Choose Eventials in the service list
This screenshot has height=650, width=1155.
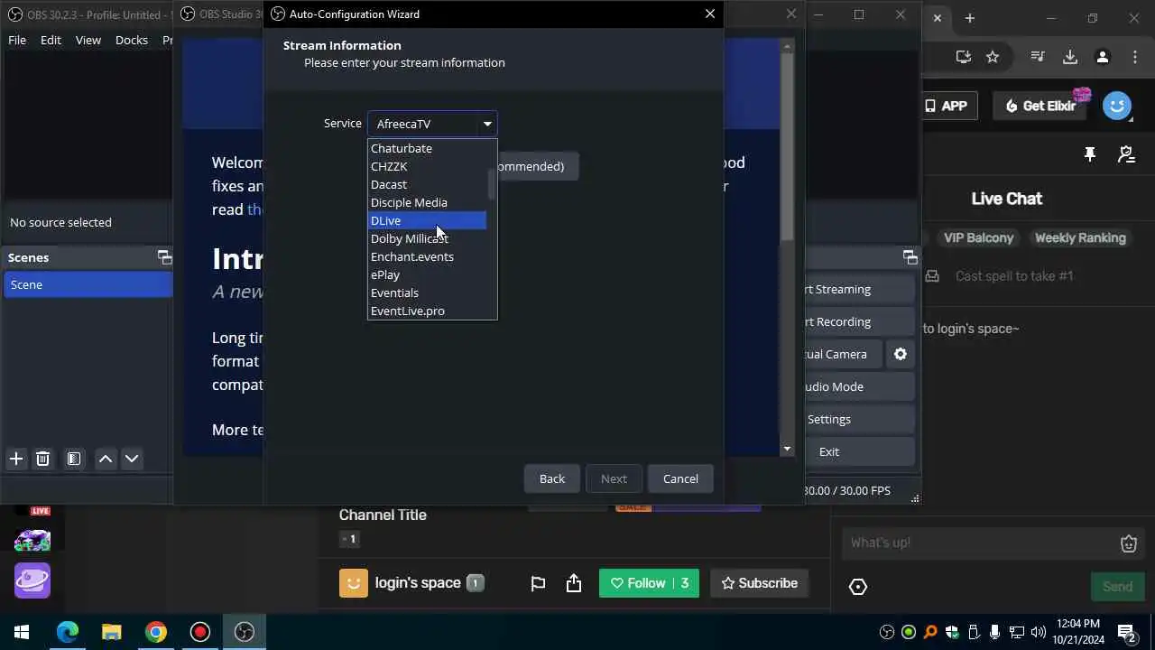pyautogui.click(x=428, y=292)
